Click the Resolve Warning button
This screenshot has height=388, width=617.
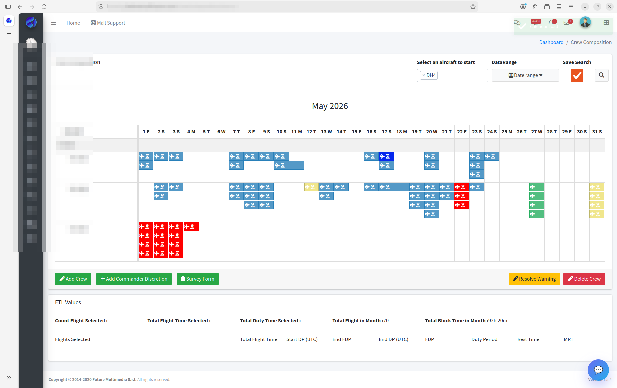534,279
